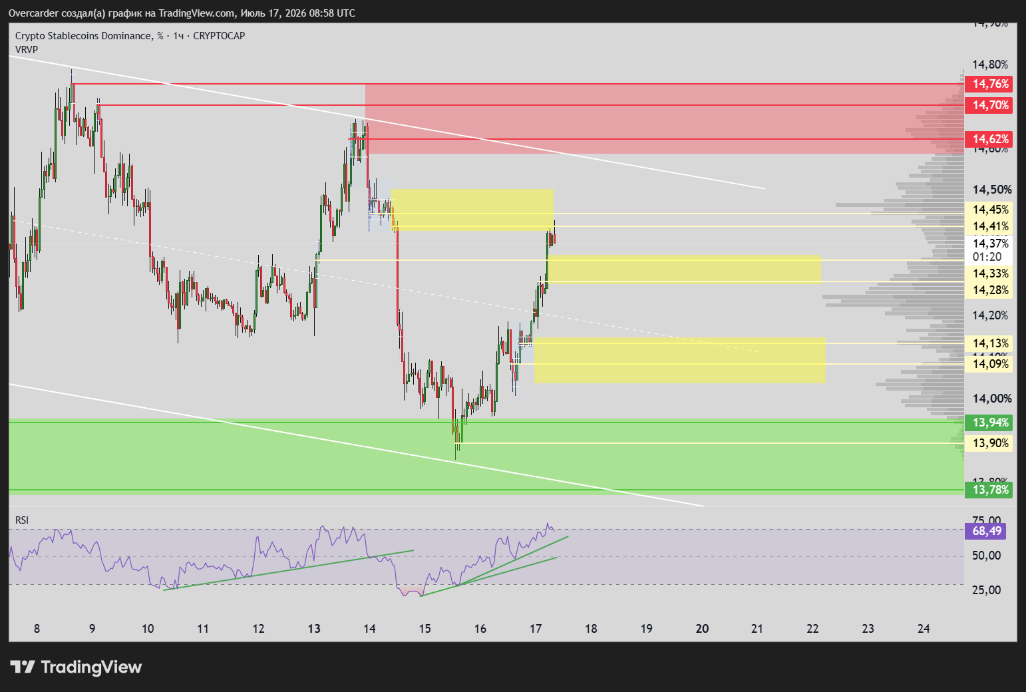This screenshot has height=692, width=1026.
Task: Click date 23 on the time axis
Action: tap(868, 629)
